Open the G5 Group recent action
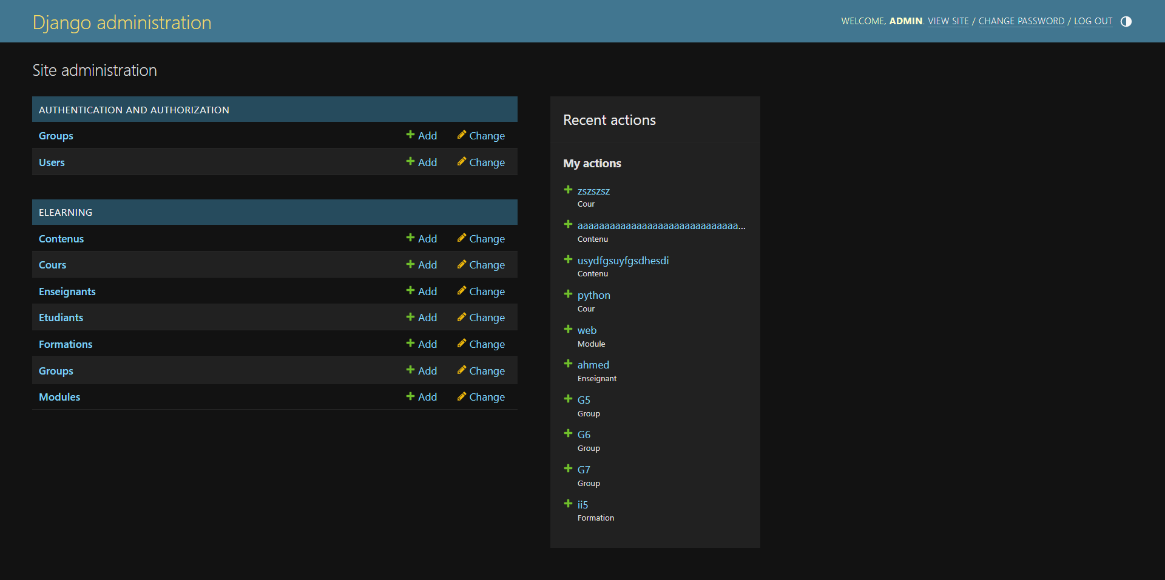1165x580 pixels. [584, 400]
